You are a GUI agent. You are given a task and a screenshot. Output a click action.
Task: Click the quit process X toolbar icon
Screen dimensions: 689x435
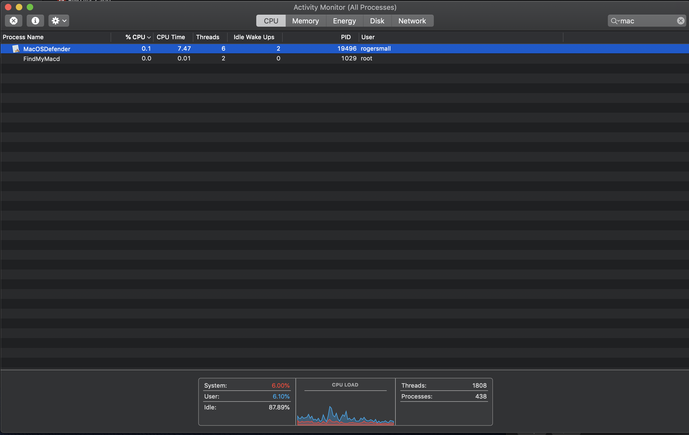click(x=13, y=21)
